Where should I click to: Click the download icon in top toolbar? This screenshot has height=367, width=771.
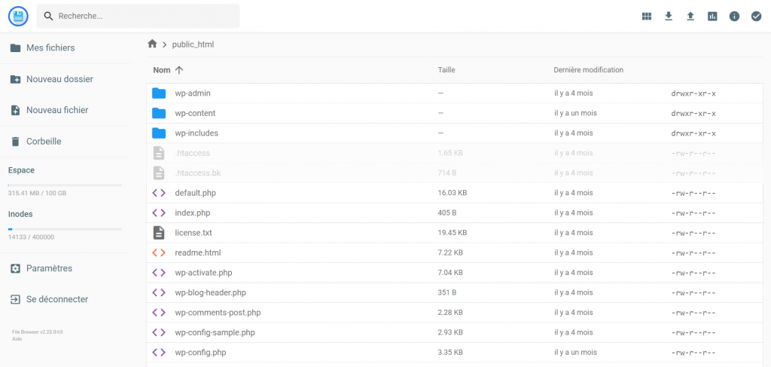point(668,16)
